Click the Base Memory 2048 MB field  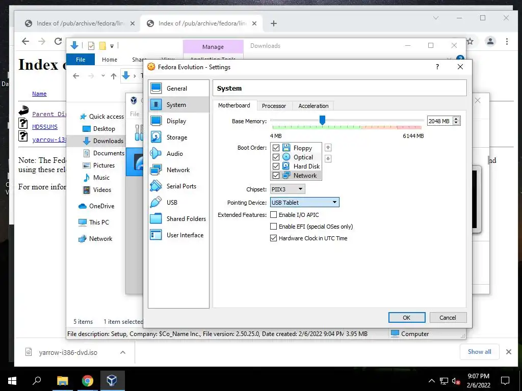coord(440,121)
